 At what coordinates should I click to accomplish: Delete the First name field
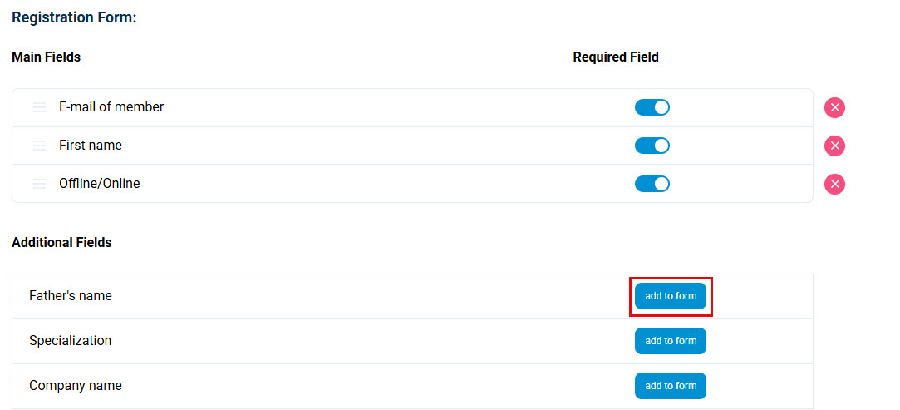pyautogui.click(x=834, y=146)
